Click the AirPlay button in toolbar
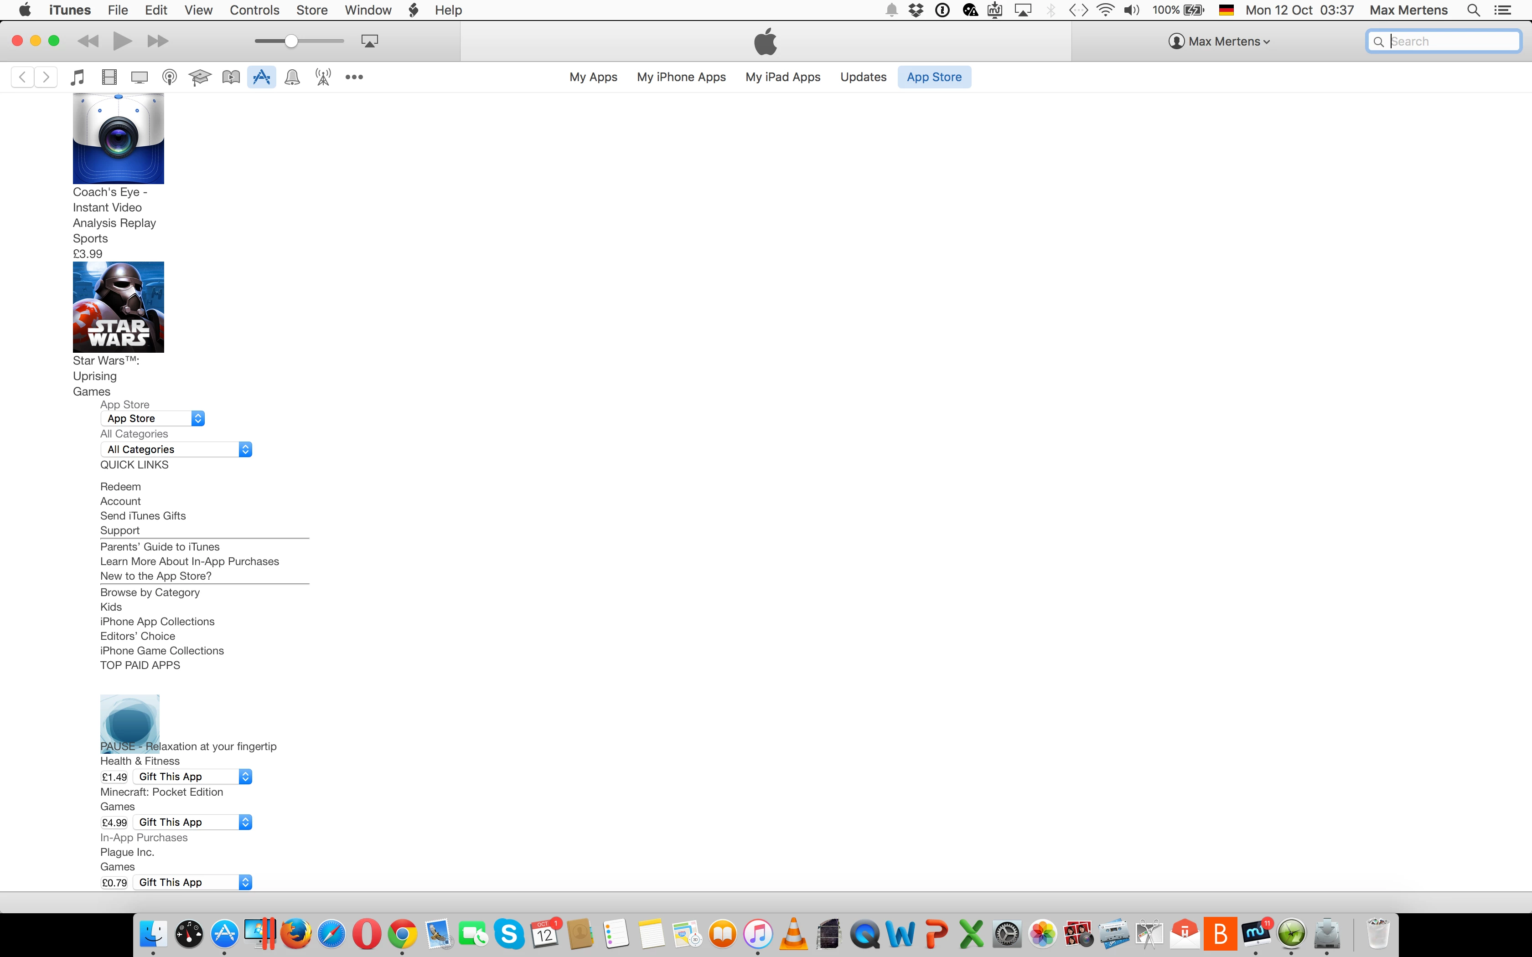1532x957 pixels. point(370,41)
